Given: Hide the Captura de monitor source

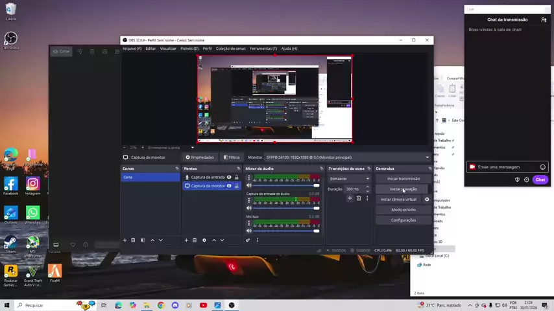Looking at the screenshot, I should pos(229,186).
